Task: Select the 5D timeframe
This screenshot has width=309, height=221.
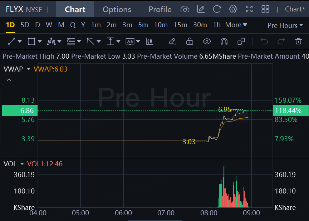Action: (25, 25)
